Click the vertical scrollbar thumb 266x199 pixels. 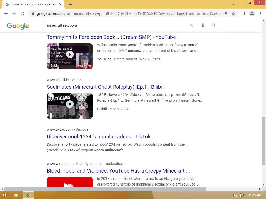264,141
